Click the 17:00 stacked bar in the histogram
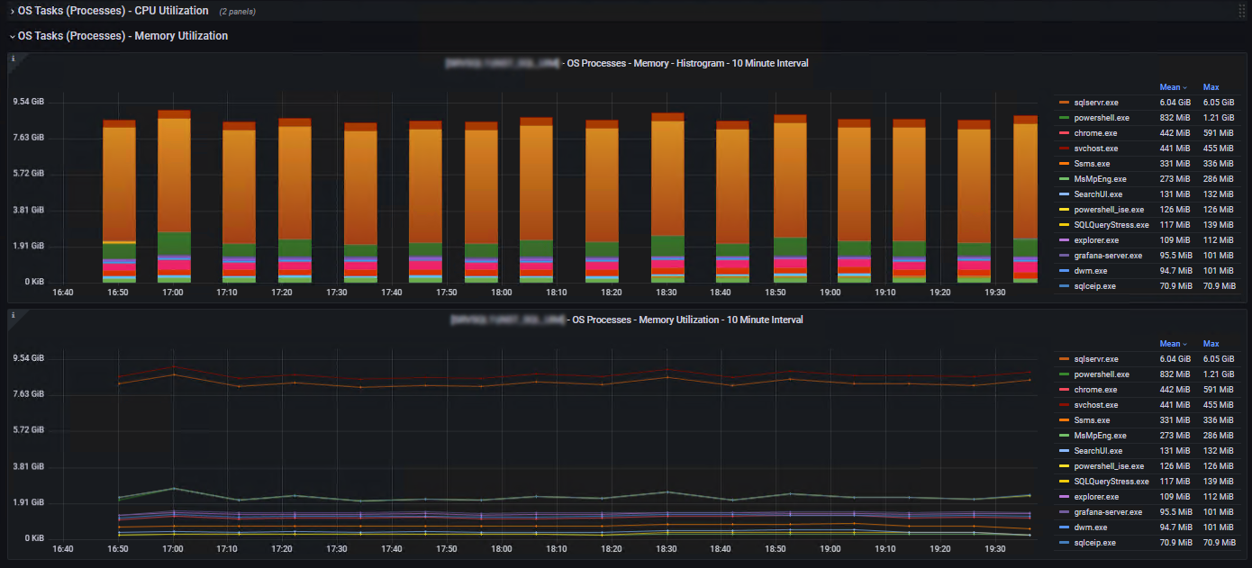 coord(174,180)
